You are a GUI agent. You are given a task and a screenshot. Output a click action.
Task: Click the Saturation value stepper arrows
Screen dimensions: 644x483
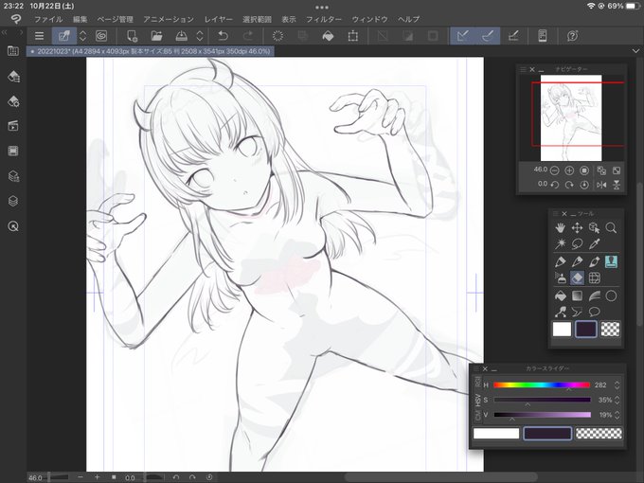[x=617, y=400]
